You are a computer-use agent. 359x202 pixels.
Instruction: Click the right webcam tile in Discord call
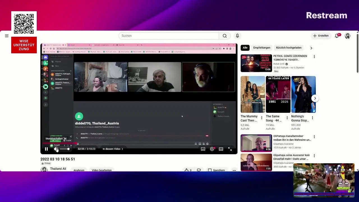point(208,77)
